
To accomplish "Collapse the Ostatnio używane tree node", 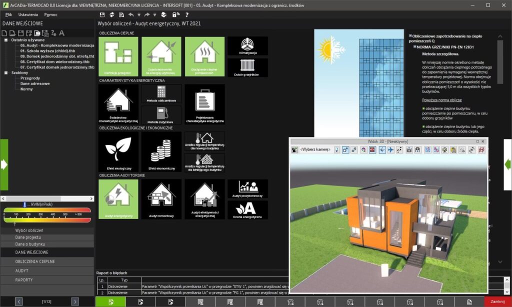I will (x=6, y=40).
